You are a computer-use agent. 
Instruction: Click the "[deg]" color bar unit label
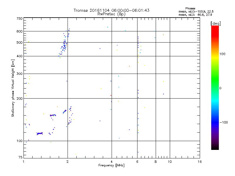coord(216,24)
